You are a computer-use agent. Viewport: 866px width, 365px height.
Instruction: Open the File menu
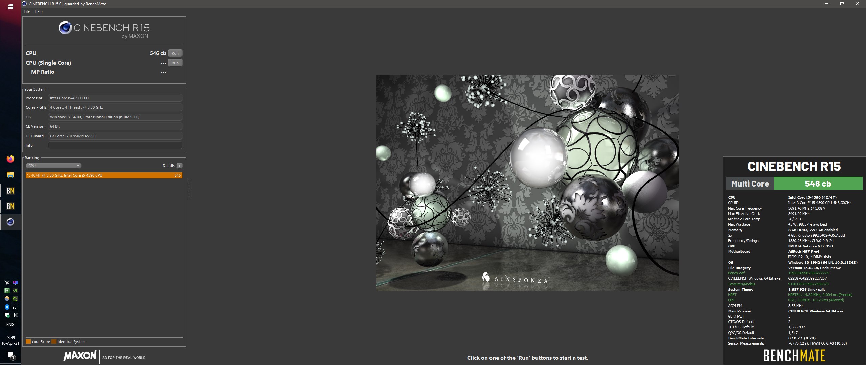27,11
